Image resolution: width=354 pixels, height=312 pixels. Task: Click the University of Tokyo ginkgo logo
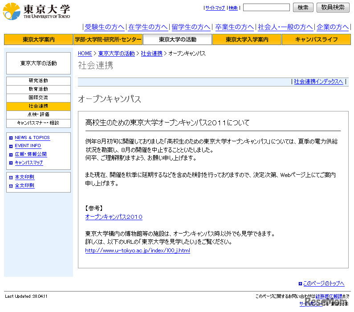(x=12, y=11)
